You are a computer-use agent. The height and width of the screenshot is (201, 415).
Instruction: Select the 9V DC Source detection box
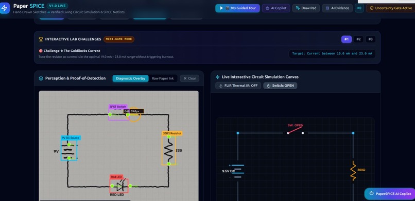click(x=69, y=150)
